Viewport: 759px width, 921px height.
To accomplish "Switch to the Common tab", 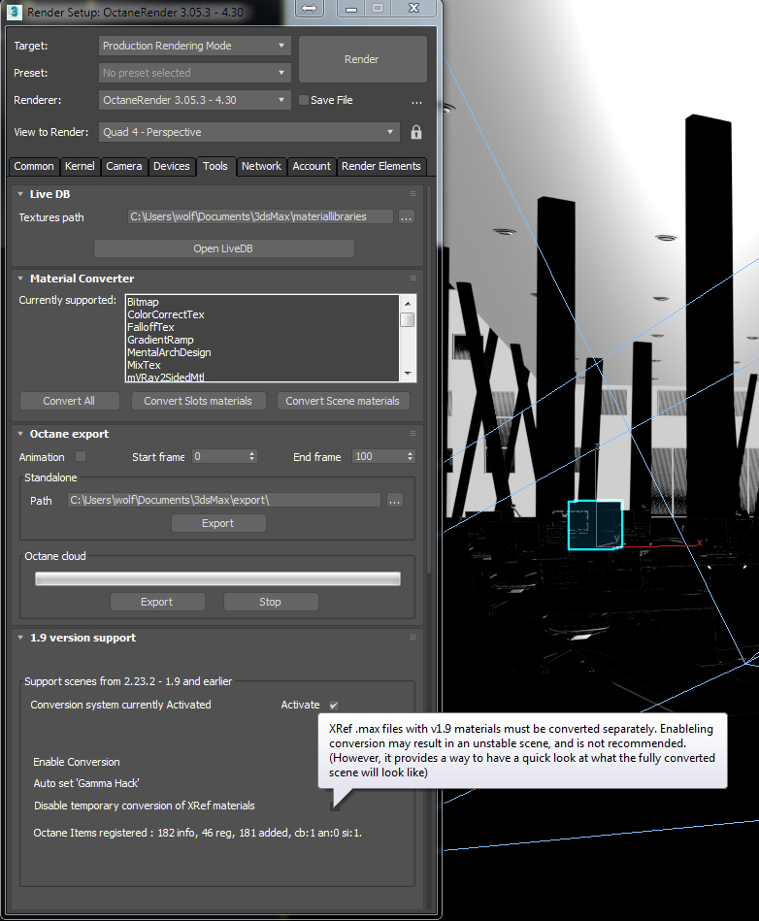I will point(33,166).
